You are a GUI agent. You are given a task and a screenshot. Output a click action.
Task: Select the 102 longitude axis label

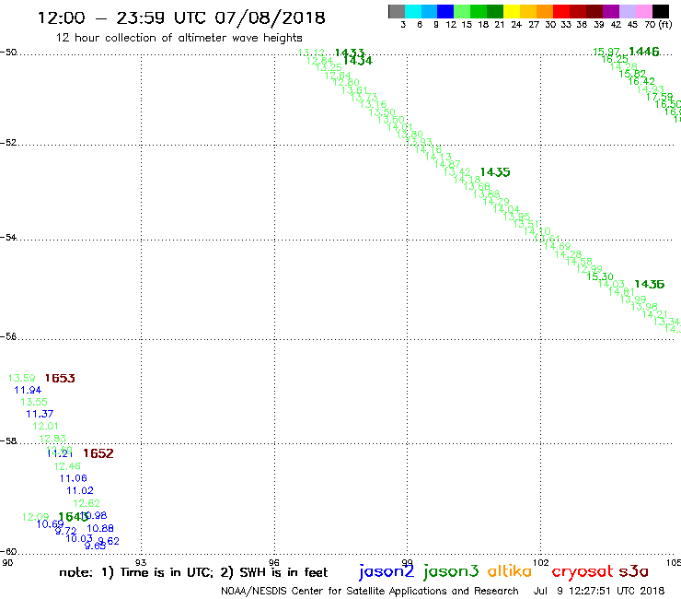click(x=540, y=563)
